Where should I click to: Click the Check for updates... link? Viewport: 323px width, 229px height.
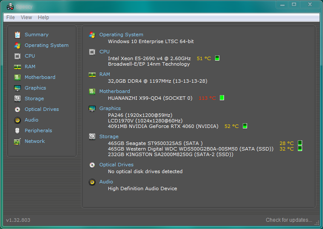(289, 220)
